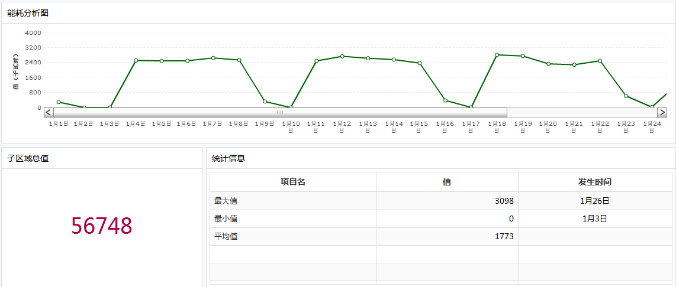Click the 1月23日 data point
Screen dimensions: 676x287
626,96
